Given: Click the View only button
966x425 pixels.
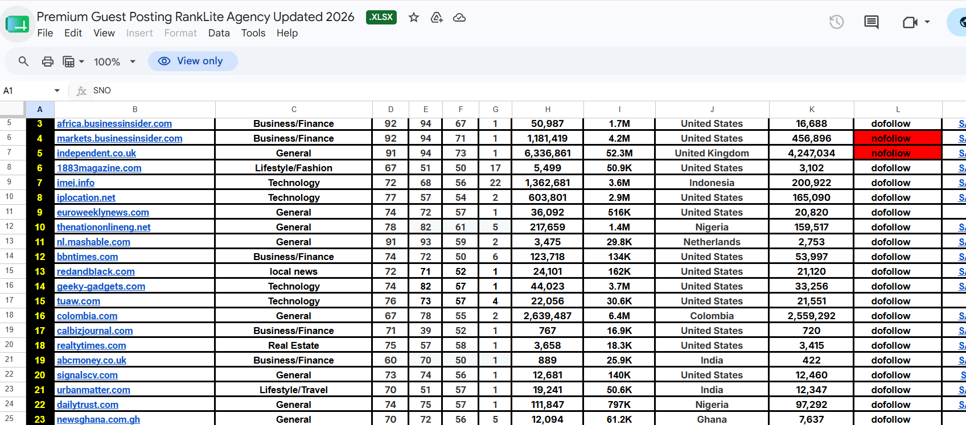Looking at the screenshot, I should click(x=193, y=61).
